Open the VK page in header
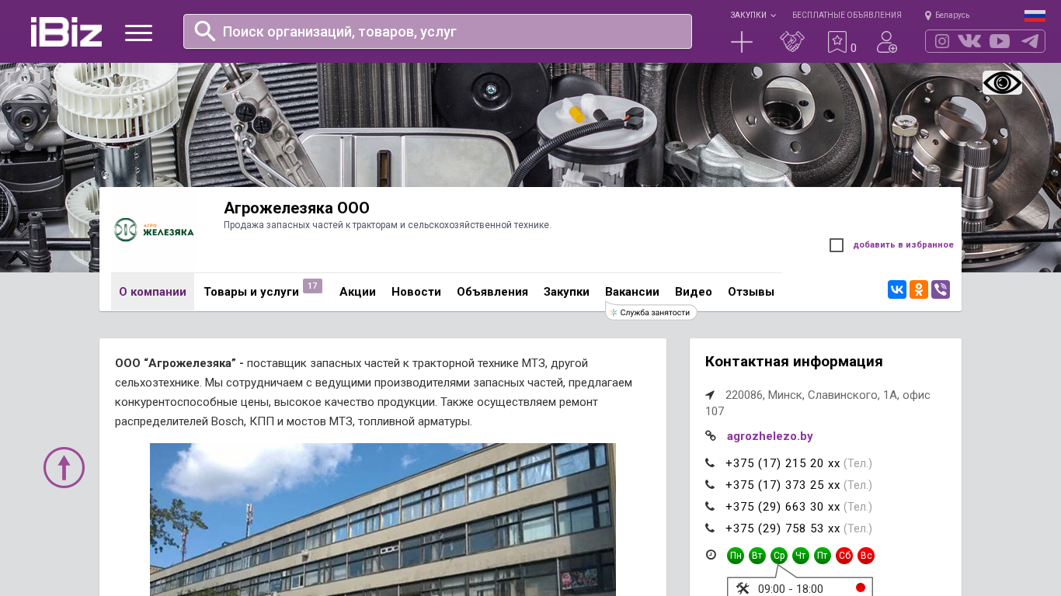1061x596 pixels. pyautogui.click(x=969, y=41)
